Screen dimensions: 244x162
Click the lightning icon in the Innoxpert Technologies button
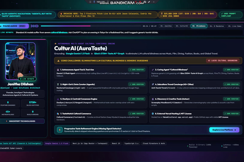[x=7, y=121]
